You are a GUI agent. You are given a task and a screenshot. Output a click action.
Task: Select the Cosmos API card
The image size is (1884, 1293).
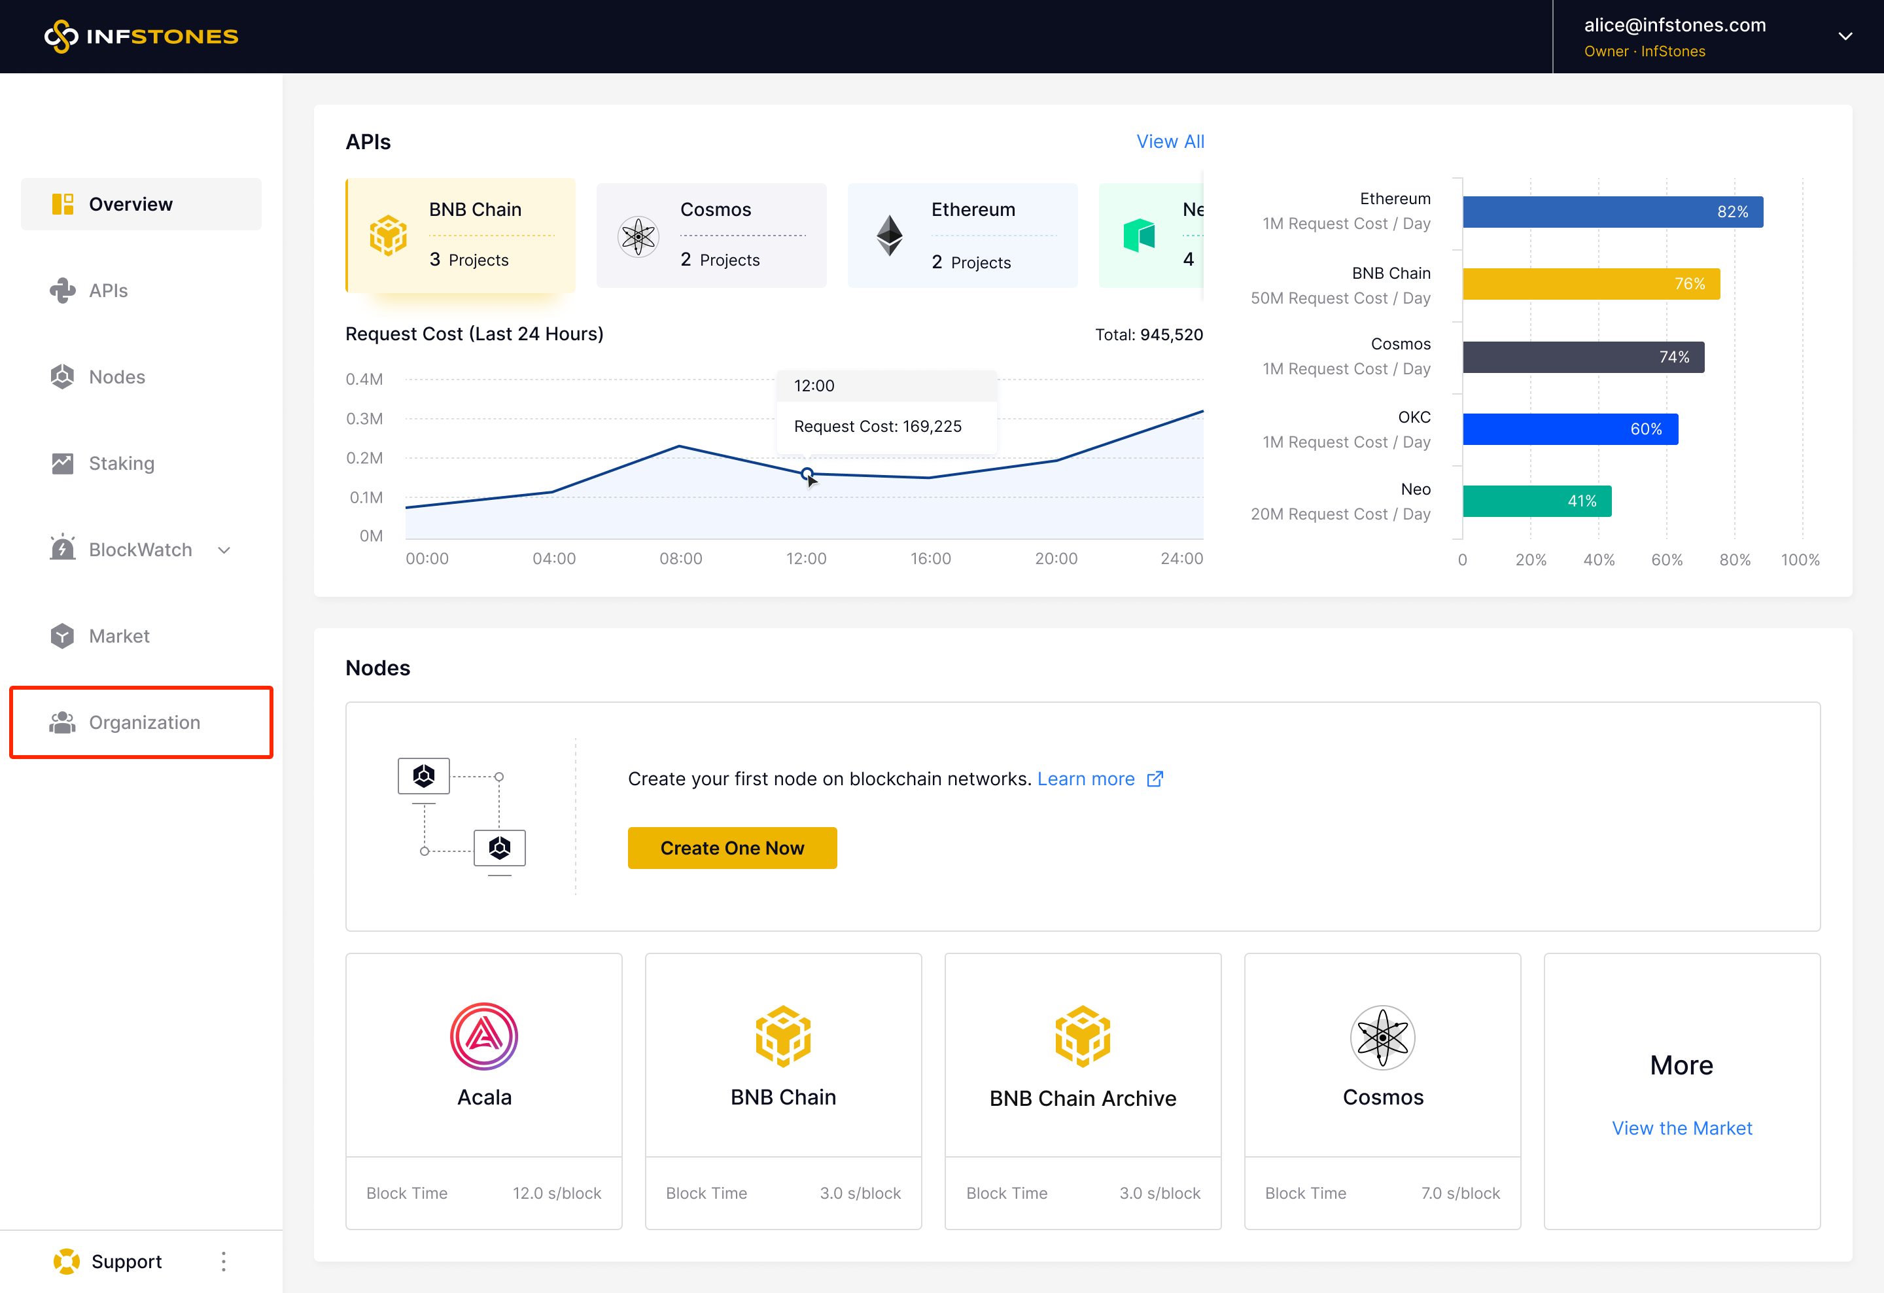(712, 235)
